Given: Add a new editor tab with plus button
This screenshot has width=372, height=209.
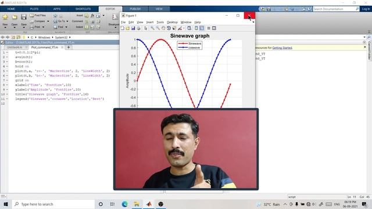Looking at the screenshot, I should pyautogui.click(x=69, y=48).
